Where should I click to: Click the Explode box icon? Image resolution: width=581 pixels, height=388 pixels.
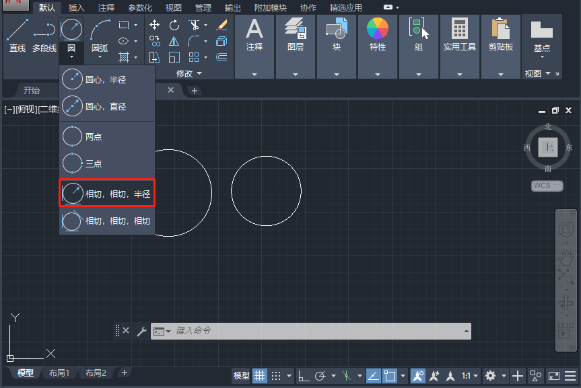click(x=221, y=41)
